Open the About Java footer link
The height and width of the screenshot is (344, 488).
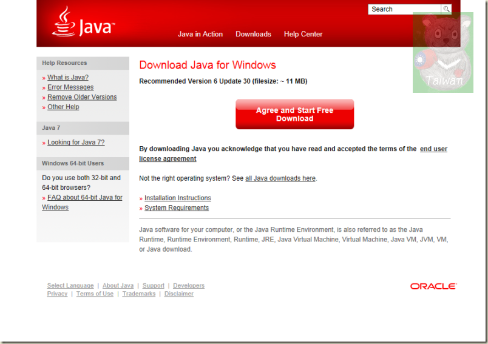click(x=118, y=286)
